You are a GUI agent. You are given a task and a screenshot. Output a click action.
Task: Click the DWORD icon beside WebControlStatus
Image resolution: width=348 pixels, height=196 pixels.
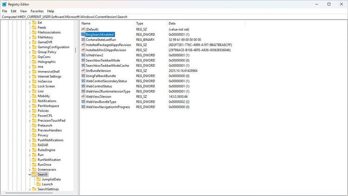(x=83, y=86)
